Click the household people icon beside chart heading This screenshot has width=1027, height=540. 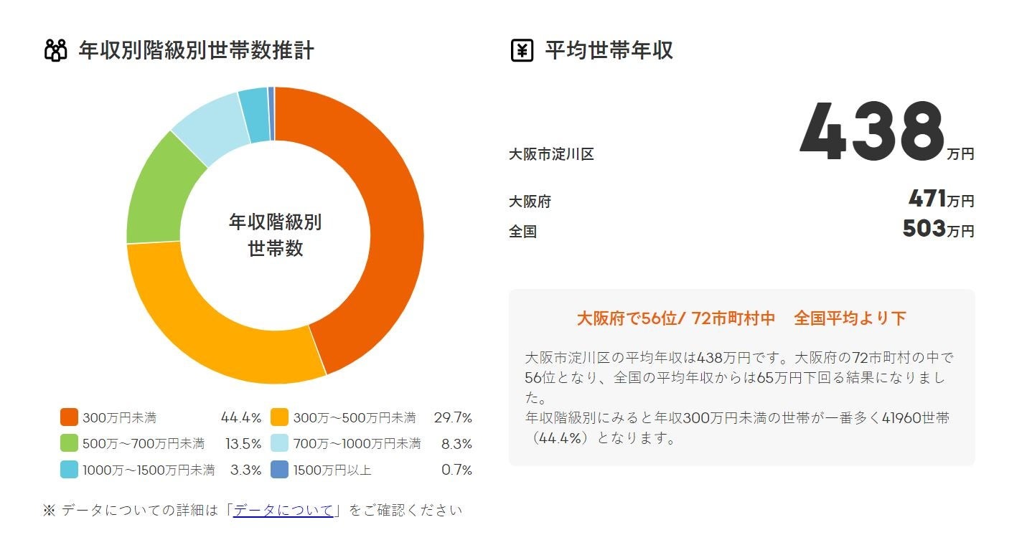(55, 51)
